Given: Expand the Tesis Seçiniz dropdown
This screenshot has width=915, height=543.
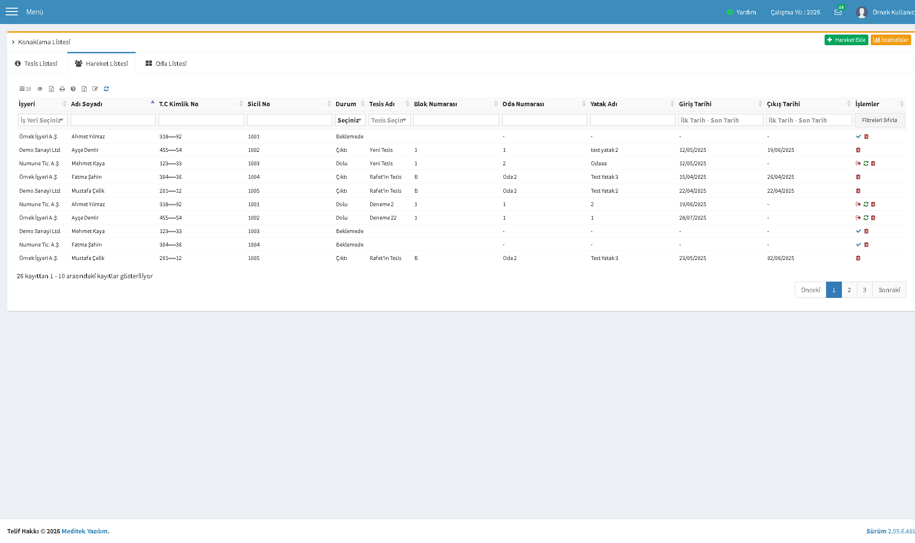Looking at the screenshot, I should (389, 120).
